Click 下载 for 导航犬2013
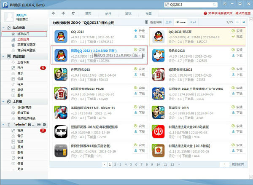The image size is (253, 185). click(237, 56)
